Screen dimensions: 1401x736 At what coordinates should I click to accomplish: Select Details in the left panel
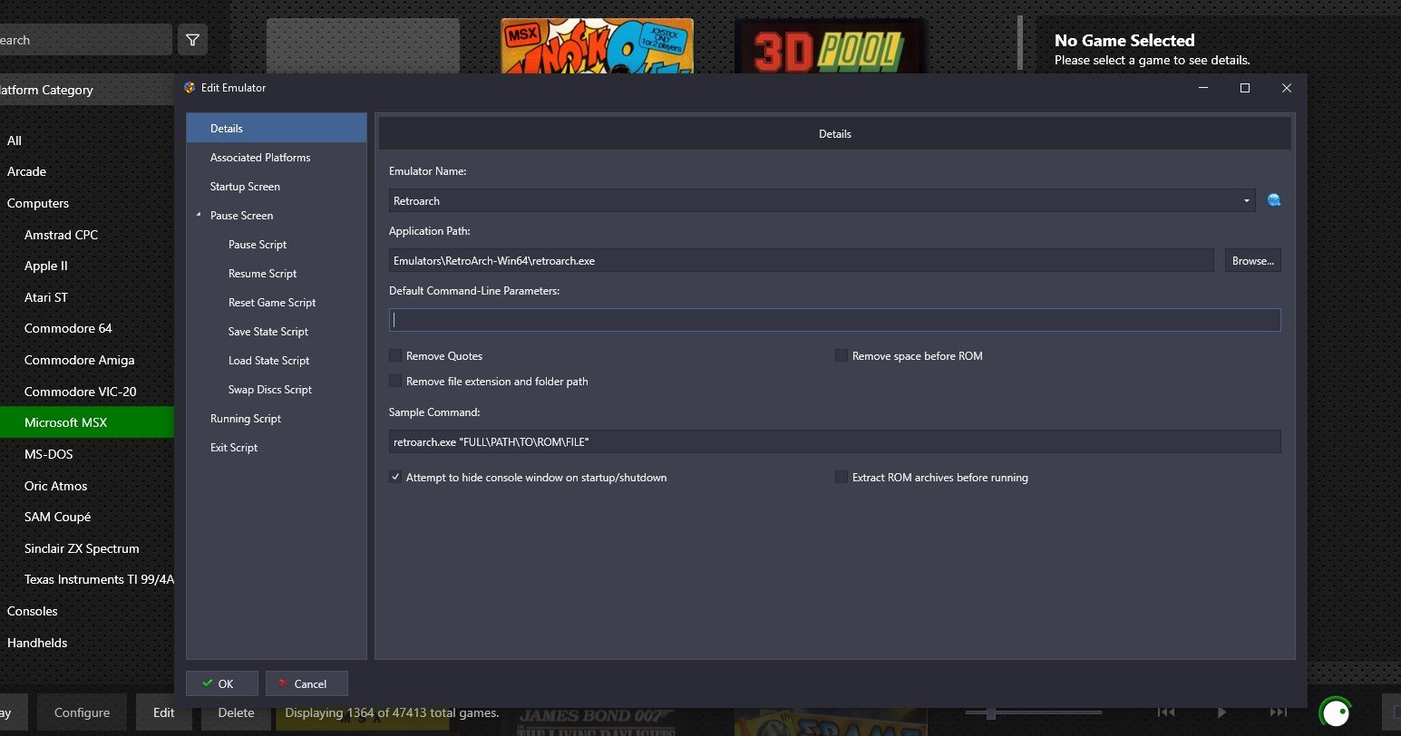(277, 128)
